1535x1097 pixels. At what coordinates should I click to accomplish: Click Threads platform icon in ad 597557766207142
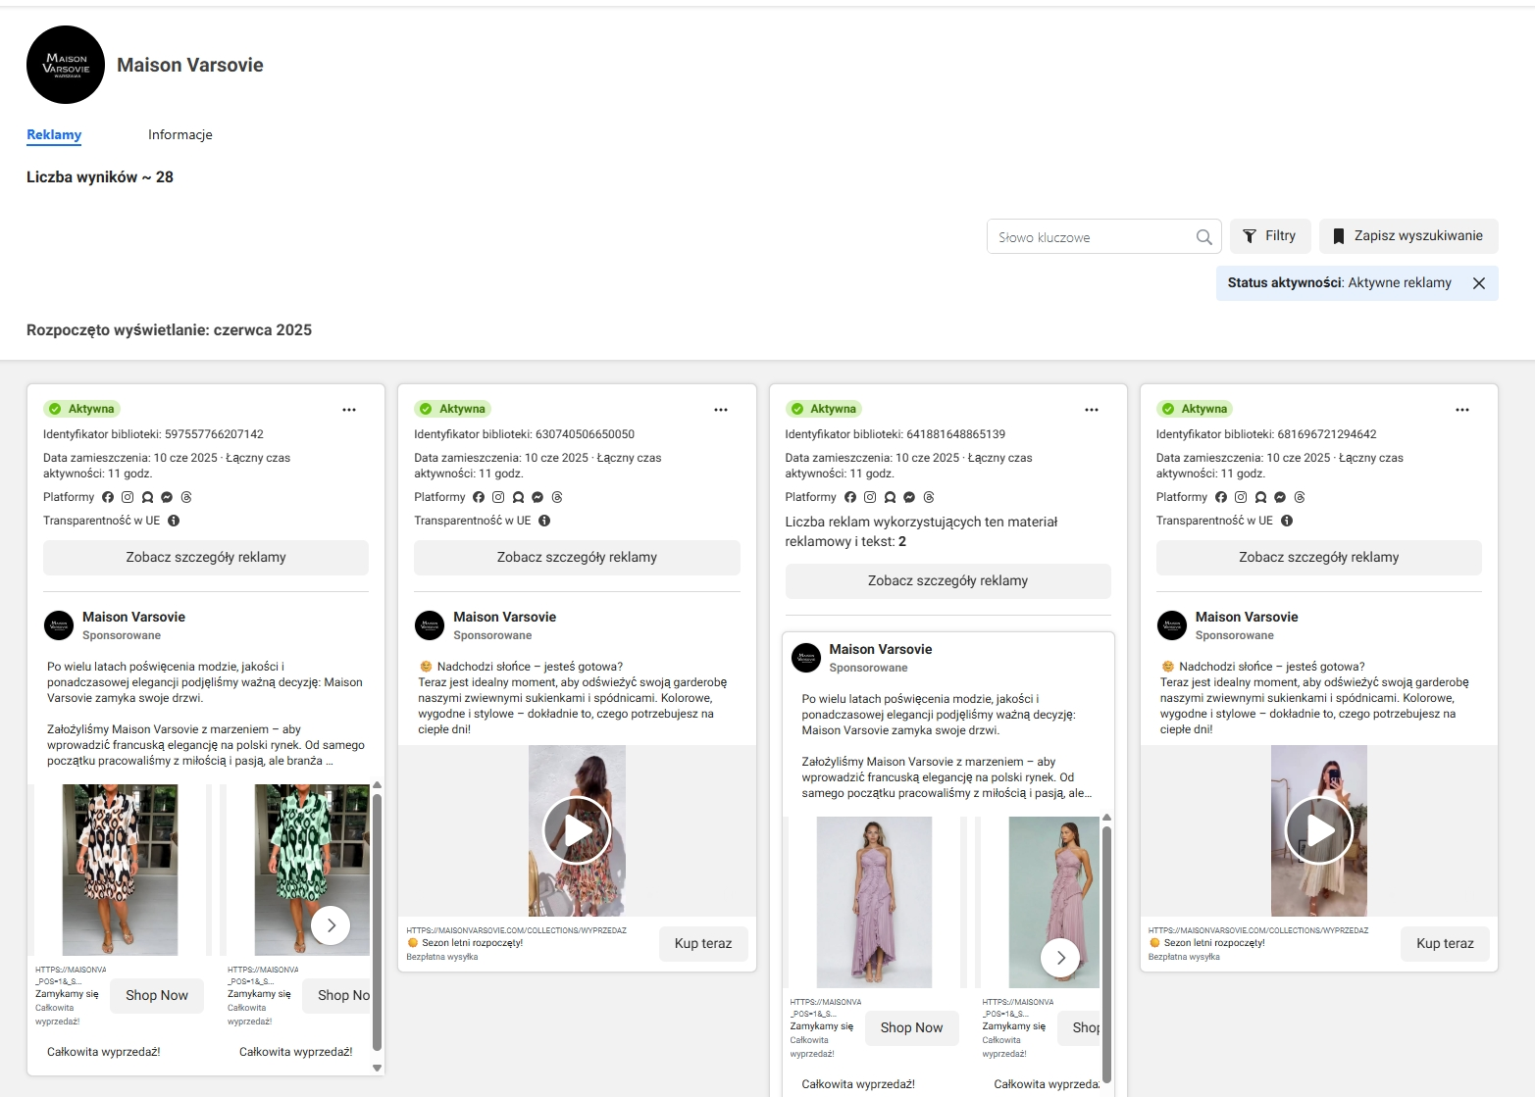pyautogui.click(x=186, y=497)
